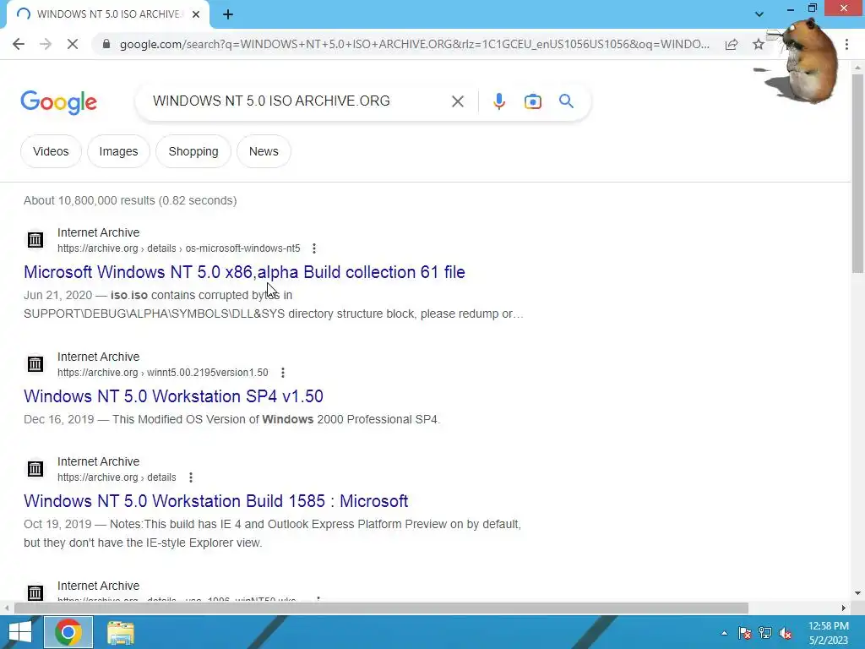The image size is (865, 649).
Task: Show hidden system tray icons
Action: click(x=724, y=633)
